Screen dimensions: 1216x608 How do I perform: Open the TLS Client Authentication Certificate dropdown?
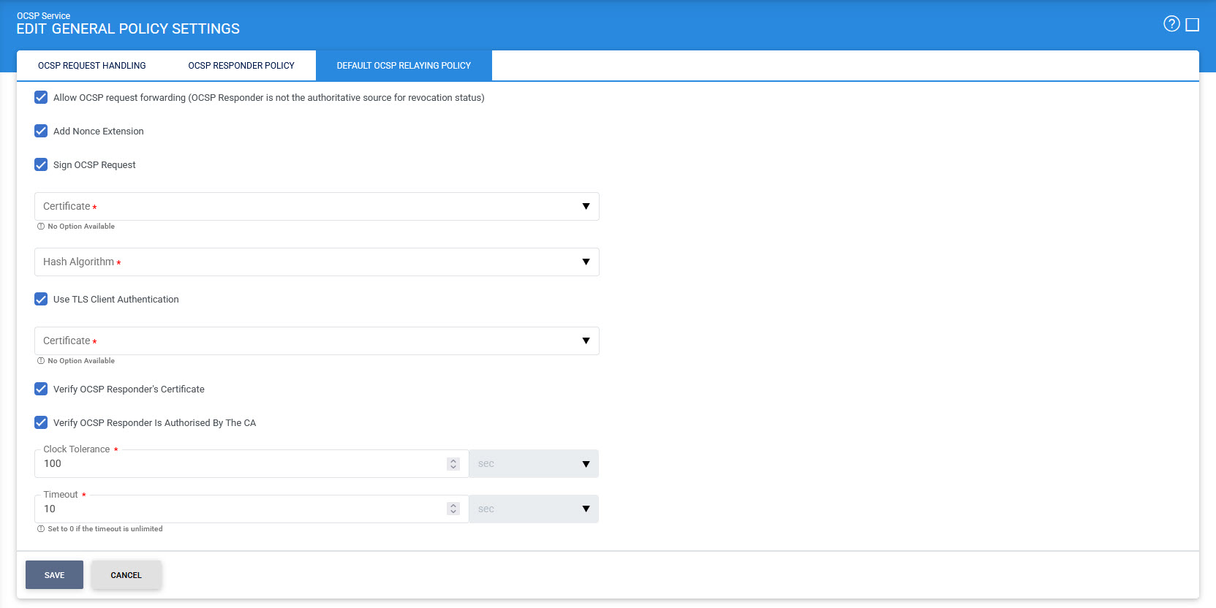(316, 341)
